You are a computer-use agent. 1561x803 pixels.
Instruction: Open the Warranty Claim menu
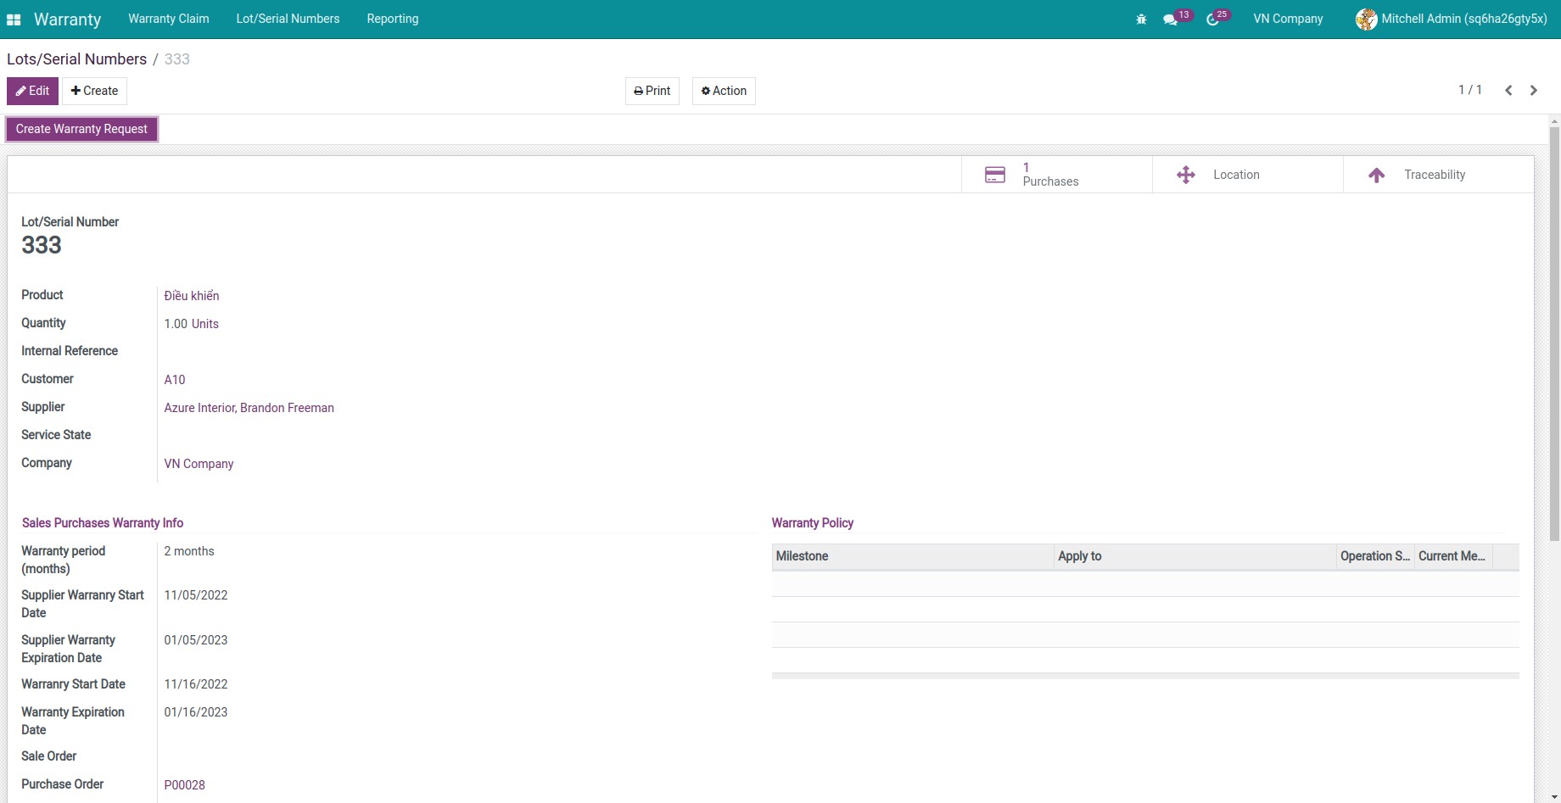(168, 19)
